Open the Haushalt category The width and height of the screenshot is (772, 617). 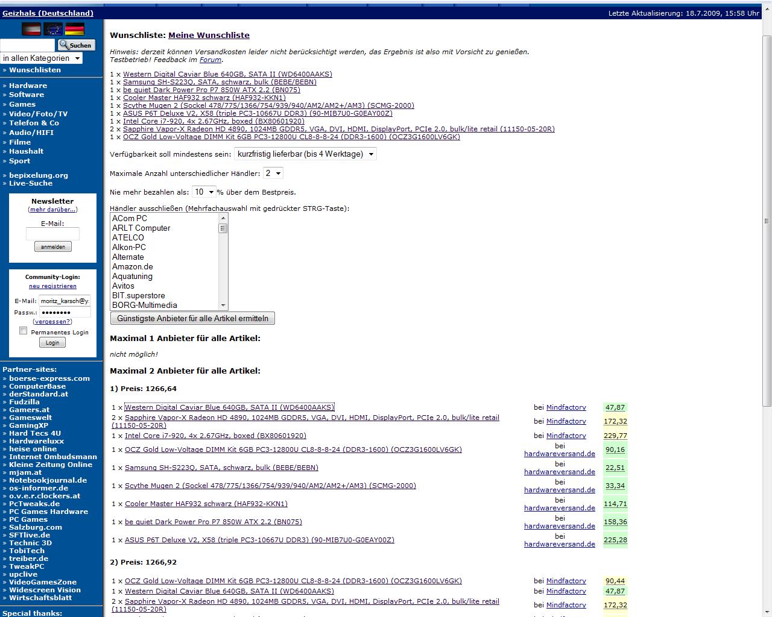[x=27, y=151]
